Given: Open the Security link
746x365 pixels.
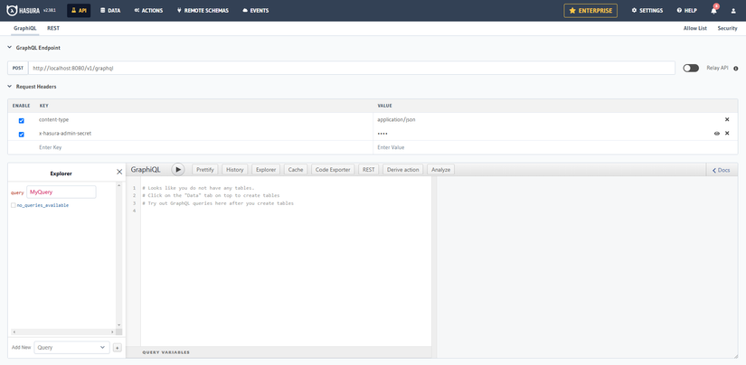Looking at the screenshot, I should (x=727, y=29).
